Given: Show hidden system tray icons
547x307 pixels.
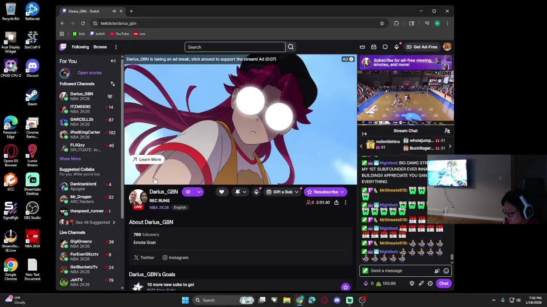Looking at the screenshot, I should (494, 300).
